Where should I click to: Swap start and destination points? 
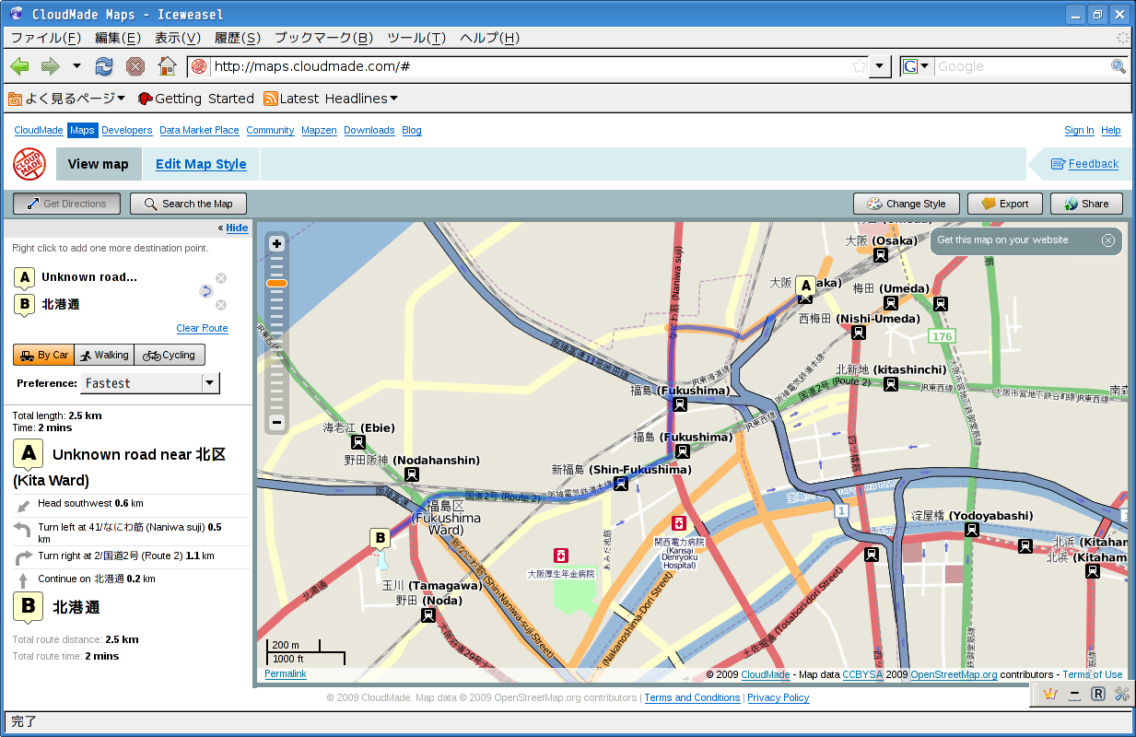pos(206,291)
